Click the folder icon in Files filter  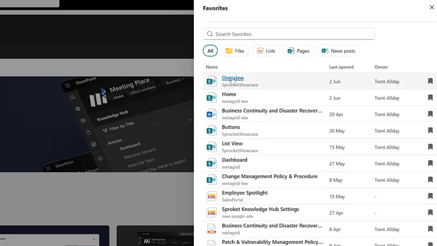(229, 51)
